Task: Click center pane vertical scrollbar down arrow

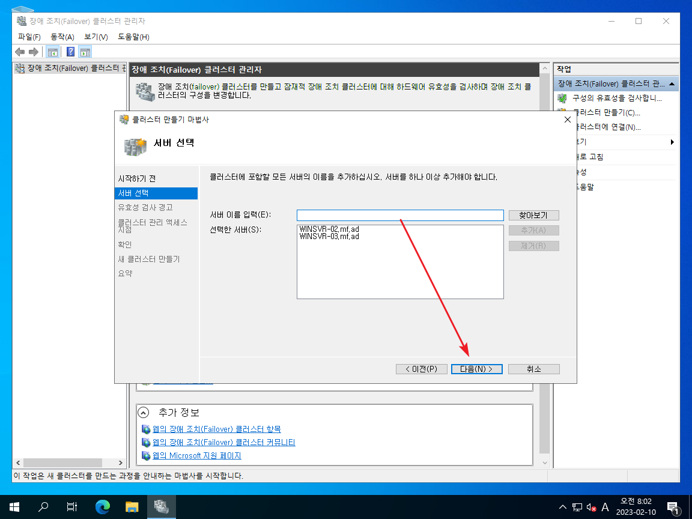Action: pyautogui.click(x=545, y=463)
